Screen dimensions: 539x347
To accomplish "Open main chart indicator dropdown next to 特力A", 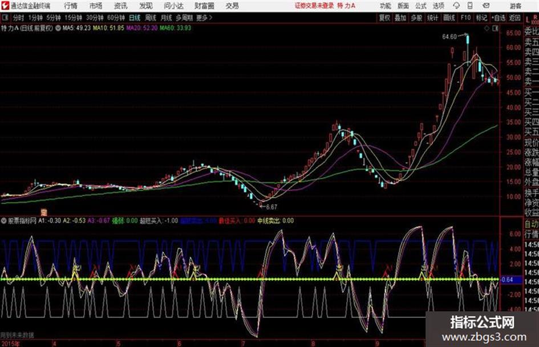I will coord(58,28).
